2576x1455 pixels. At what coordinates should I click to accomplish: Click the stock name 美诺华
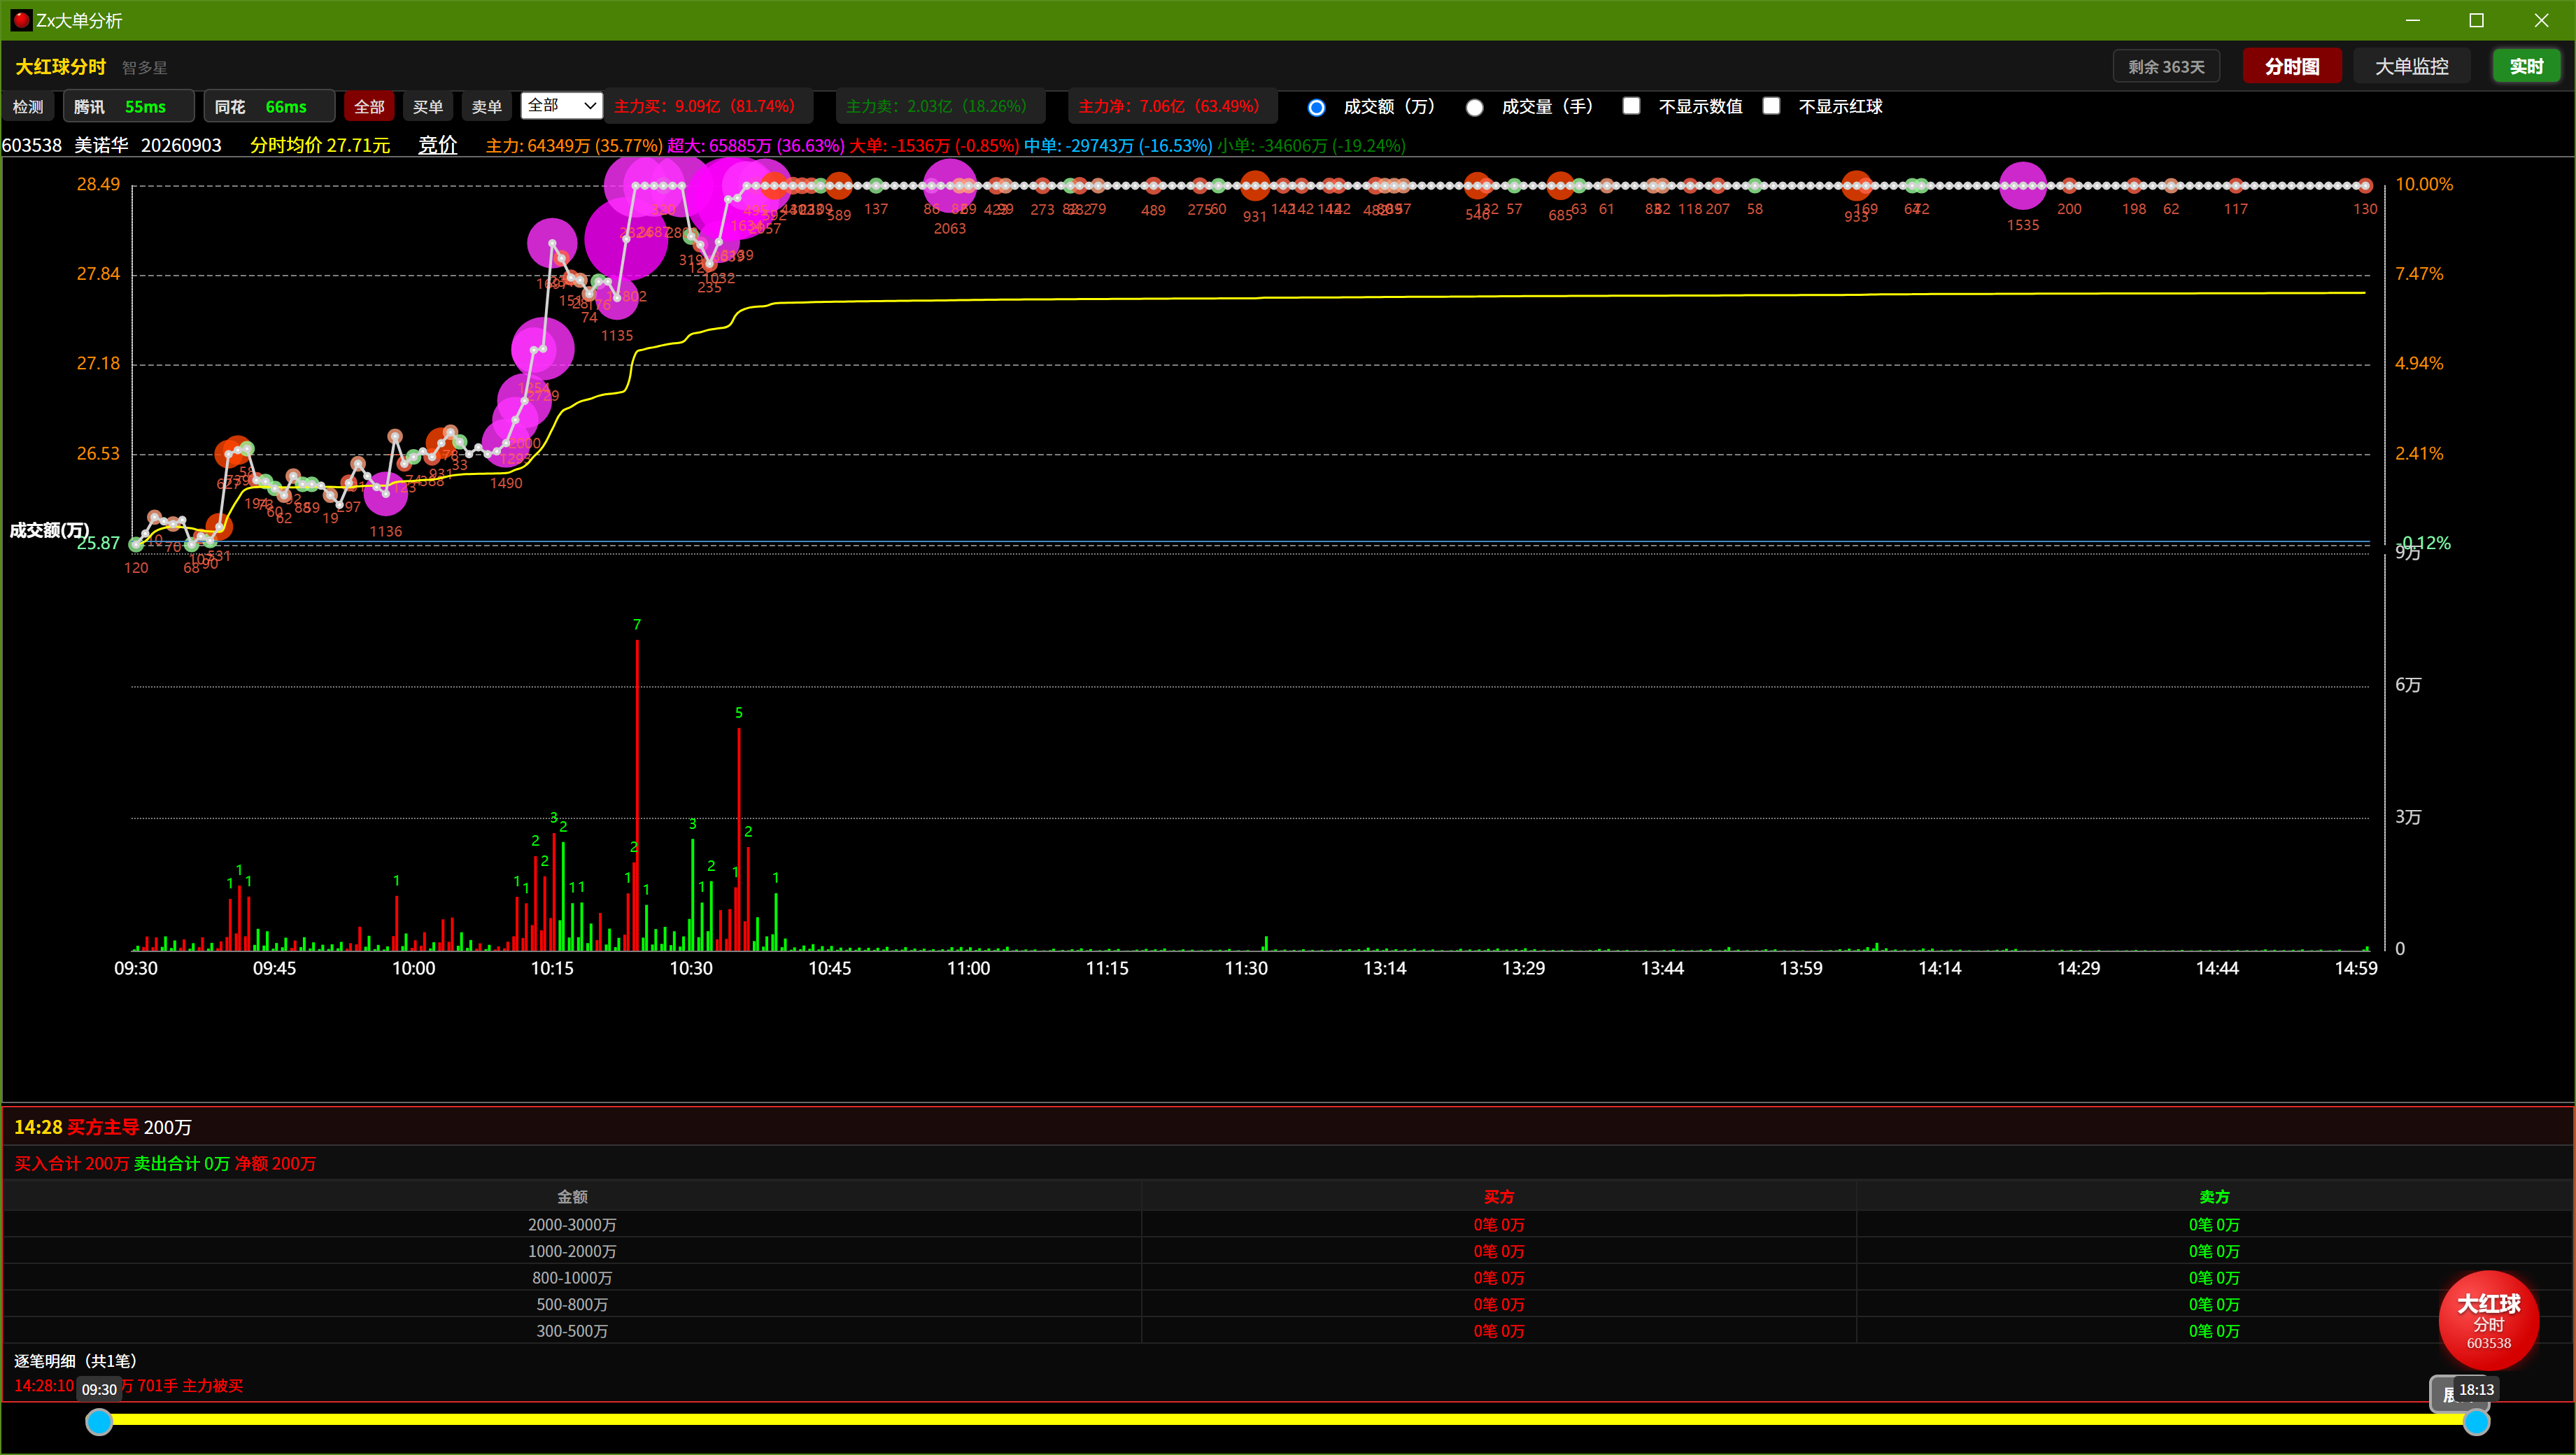[x=101, y=145]
